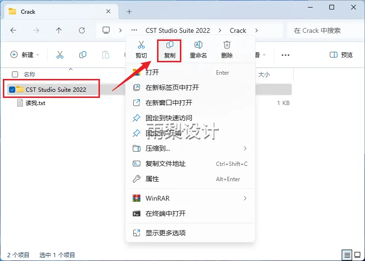
Task: Uncheck the CST Studio Suite 2022 folder checkbox
Action: click(x=12, y=89)
